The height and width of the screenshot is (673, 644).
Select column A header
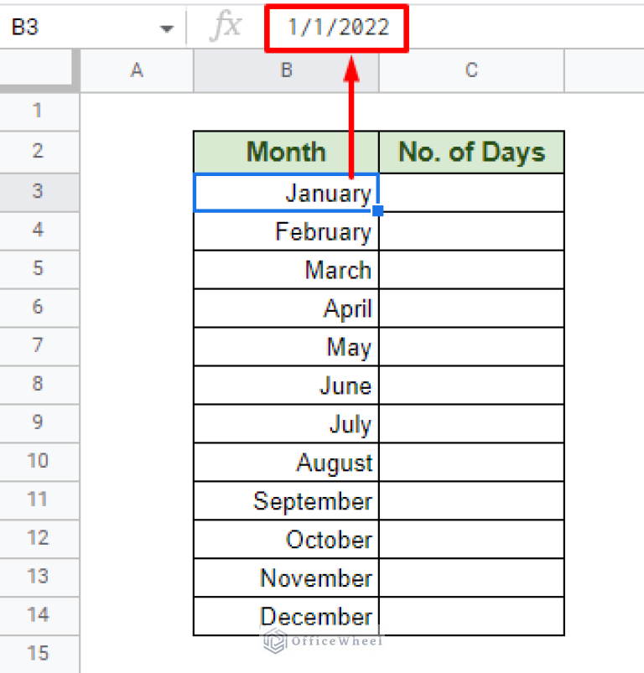tap(137, 70)
